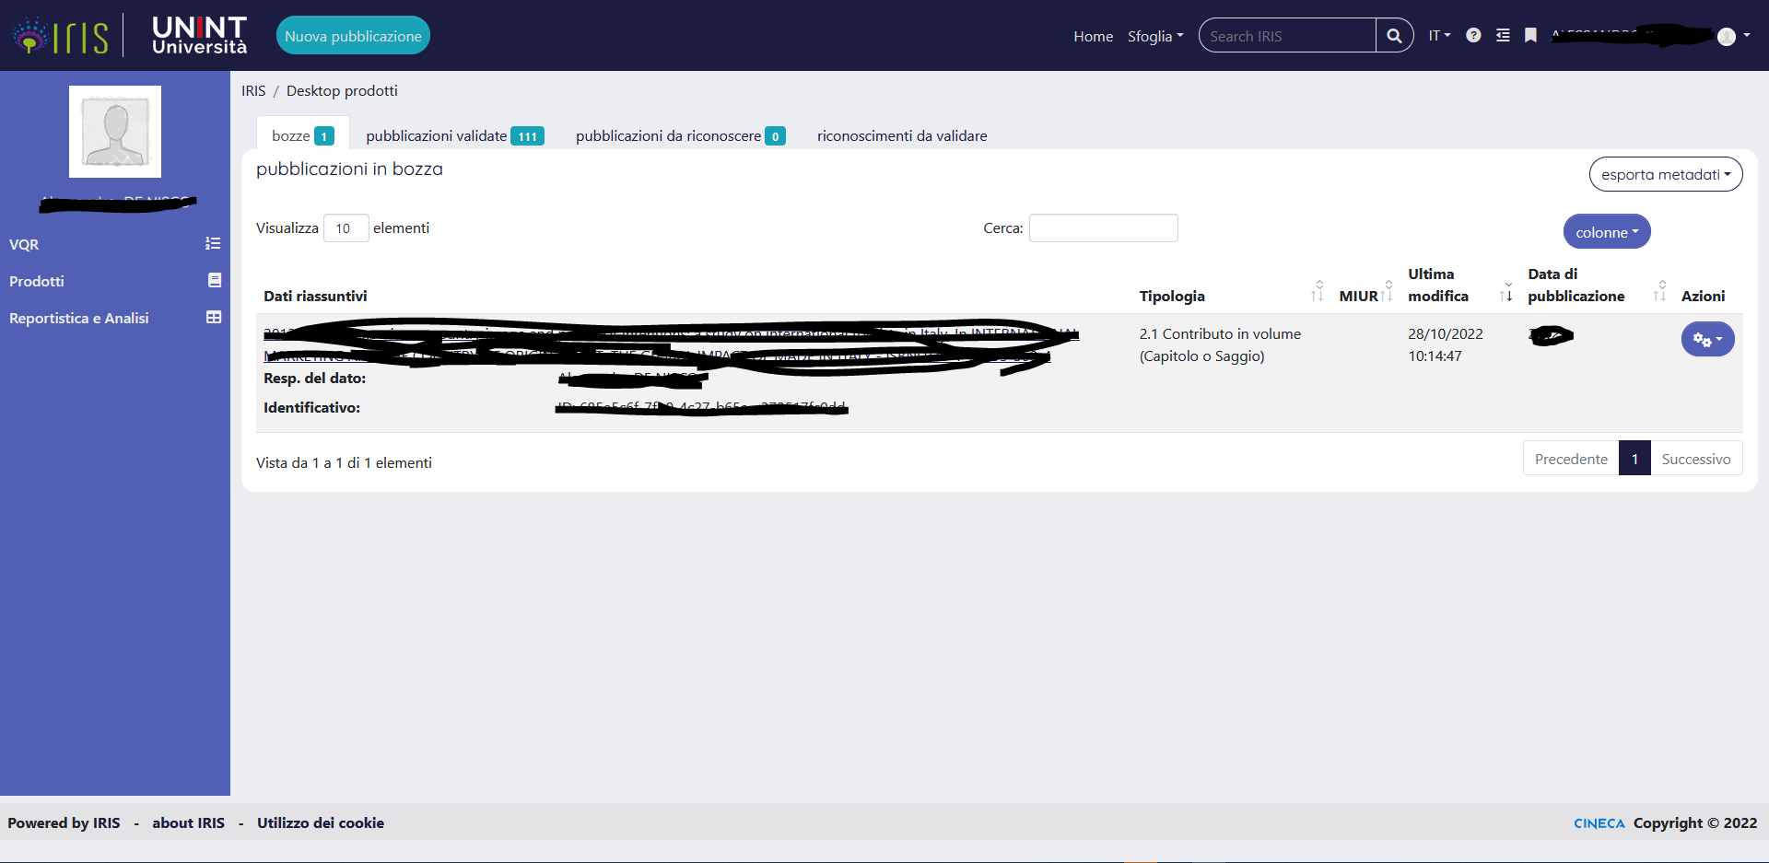Click the IRIS breadcrumb link
1769x863 pixels.
(253, 90)
